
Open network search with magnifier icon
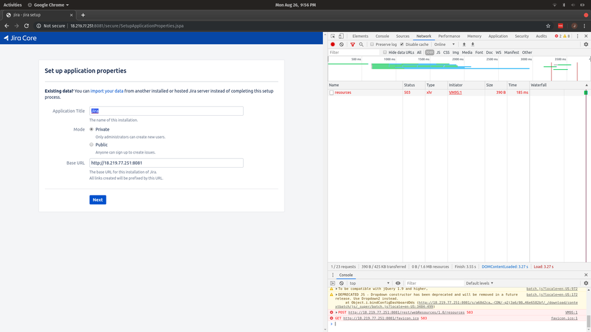click(x=361, y=44)
